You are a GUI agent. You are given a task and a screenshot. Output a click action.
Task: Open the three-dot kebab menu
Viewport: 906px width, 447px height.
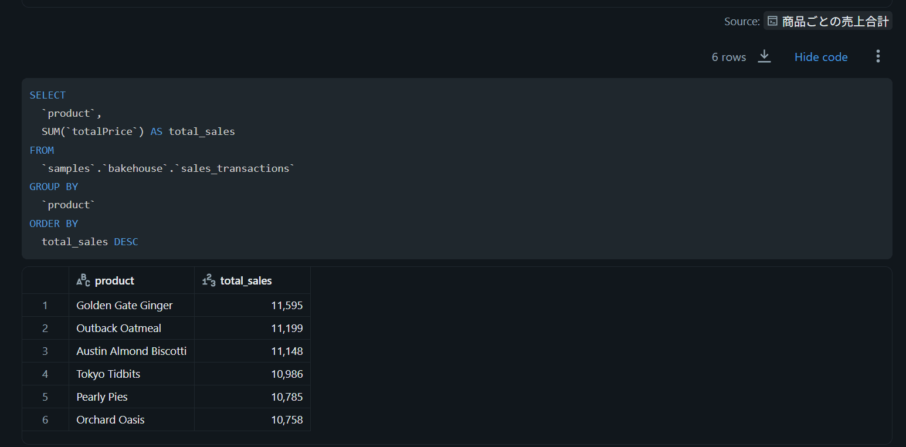pos(878,56)
